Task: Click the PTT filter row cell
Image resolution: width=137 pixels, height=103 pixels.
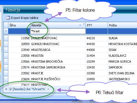Action: click(x=97, y=31)
